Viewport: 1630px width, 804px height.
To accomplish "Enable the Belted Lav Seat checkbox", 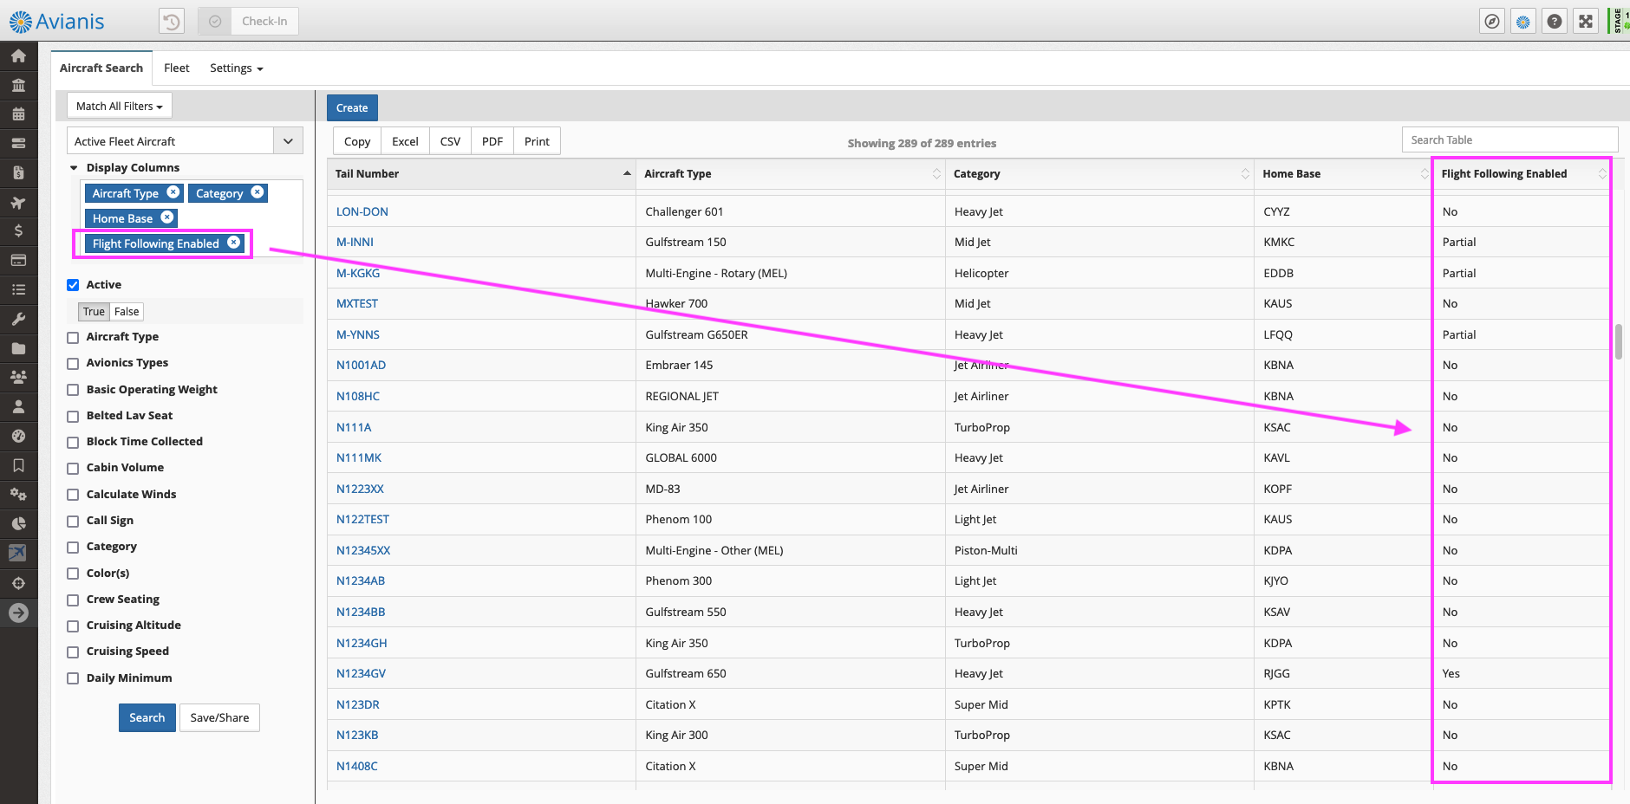I will (x=73, y=416).
